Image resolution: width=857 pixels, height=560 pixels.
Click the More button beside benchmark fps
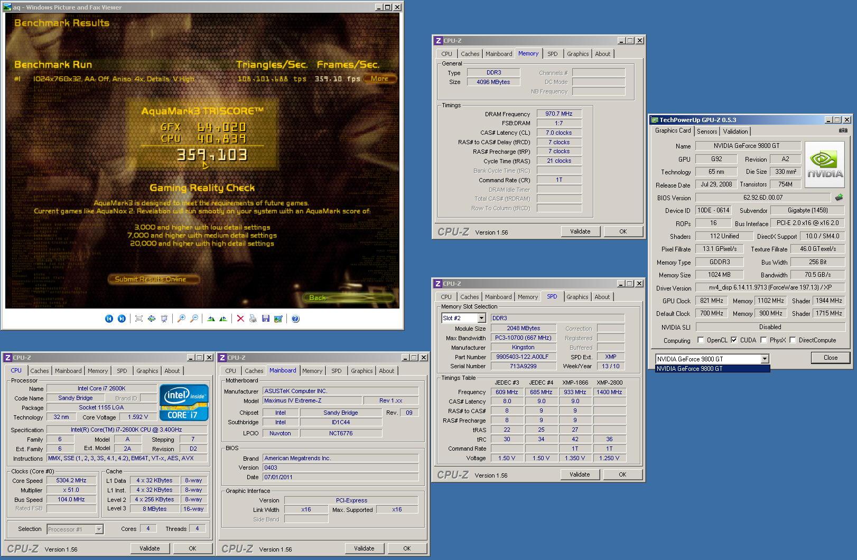tap(379, 79)
